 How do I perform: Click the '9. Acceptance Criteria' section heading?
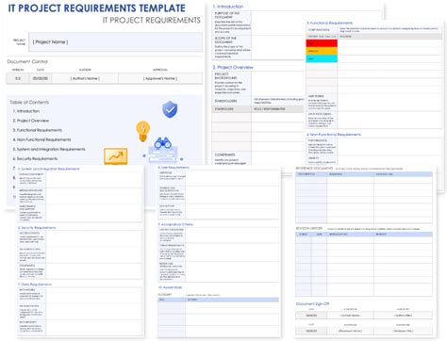click(175, 224)
